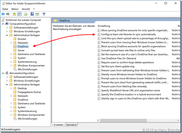Screen dimensions: 182x133
Task: Collapse Administrative Vorlagen under Computerkonfiguration
Action: [x=7, y=35]
